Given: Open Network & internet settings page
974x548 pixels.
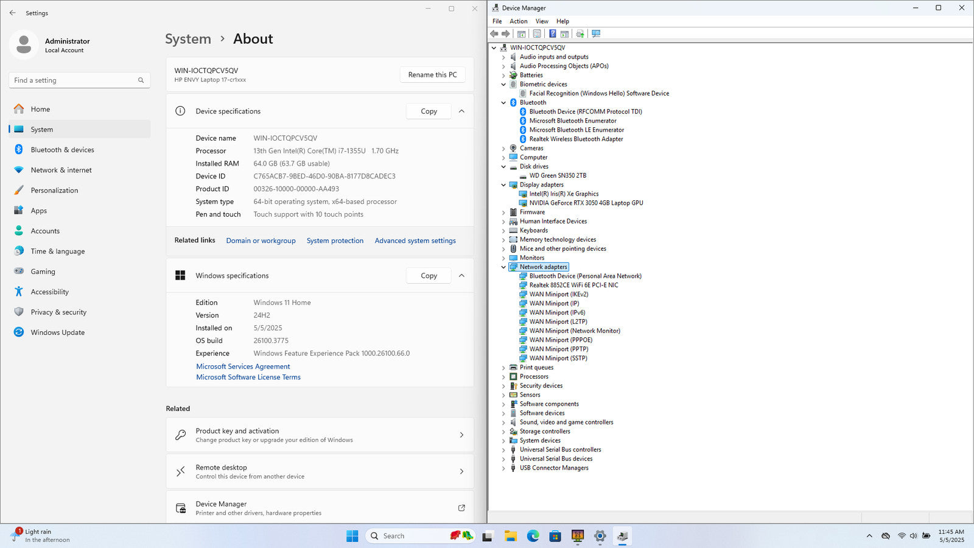Looking at the screenshot, I should (80, 170).
